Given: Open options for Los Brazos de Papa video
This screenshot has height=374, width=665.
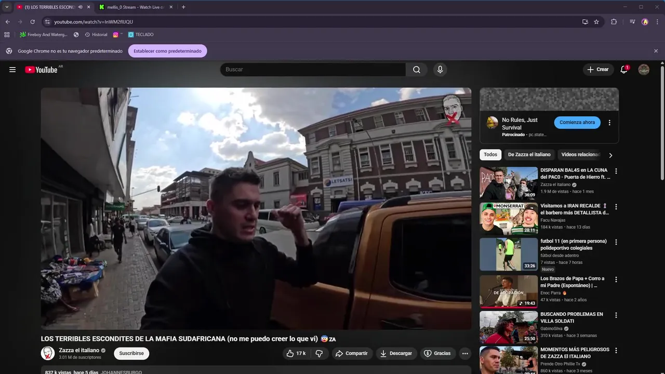Looking at the screenshot, I should coord(616,279).
